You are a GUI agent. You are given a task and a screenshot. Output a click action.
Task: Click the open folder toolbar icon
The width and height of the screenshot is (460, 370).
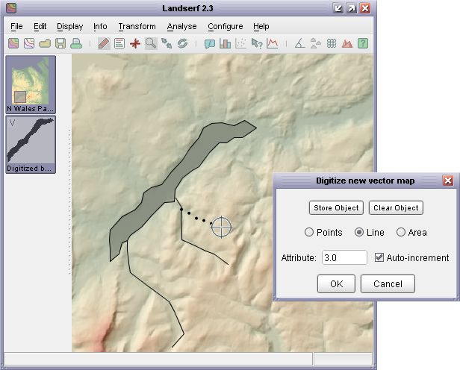pyautogui.click(x=45, y=43)
